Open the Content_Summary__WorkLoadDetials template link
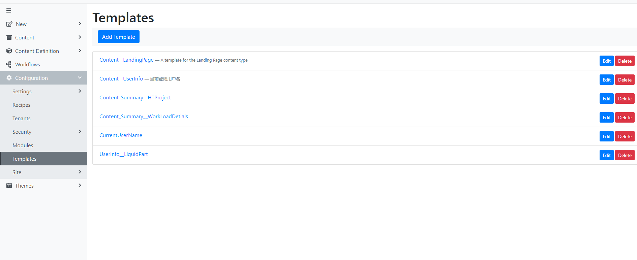This screenshot has height=260, width=637. pos(144,117)
